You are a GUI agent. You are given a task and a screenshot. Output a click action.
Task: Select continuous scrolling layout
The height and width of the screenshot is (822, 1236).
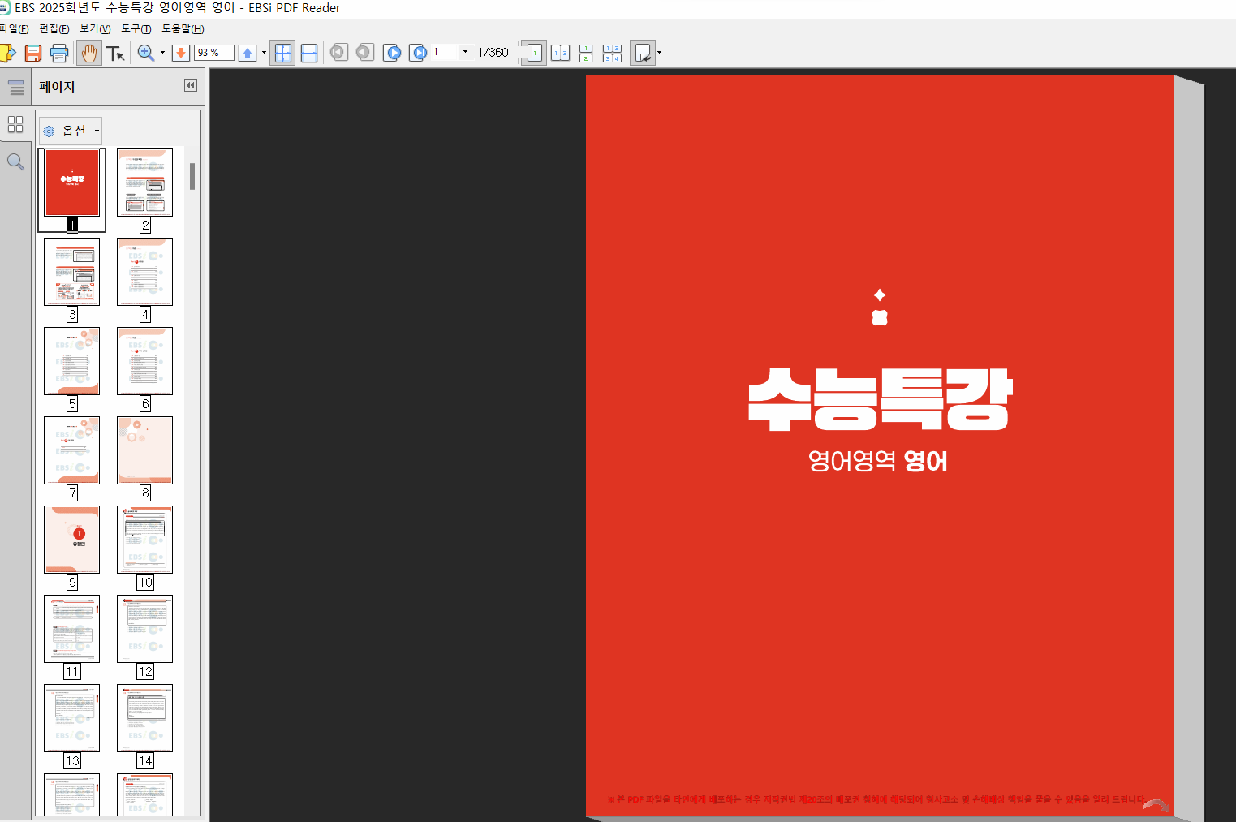[x=586, y=54]
